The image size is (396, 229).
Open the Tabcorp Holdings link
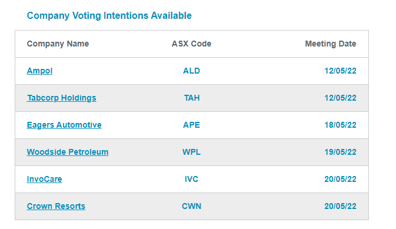(62, 98)
